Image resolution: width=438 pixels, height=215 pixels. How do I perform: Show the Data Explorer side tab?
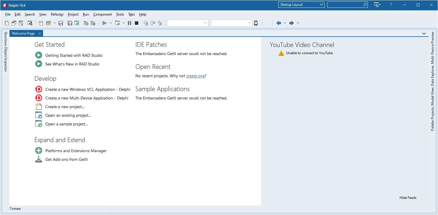click(432, 77)
